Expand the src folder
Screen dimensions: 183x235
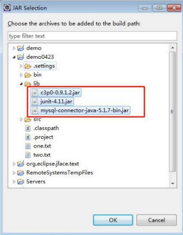point(21,119)
